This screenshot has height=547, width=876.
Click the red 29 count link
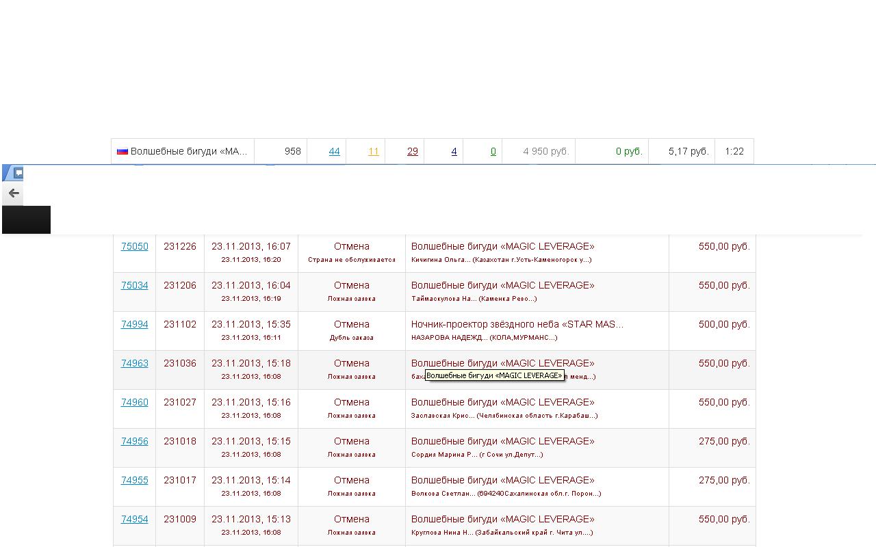412,151
